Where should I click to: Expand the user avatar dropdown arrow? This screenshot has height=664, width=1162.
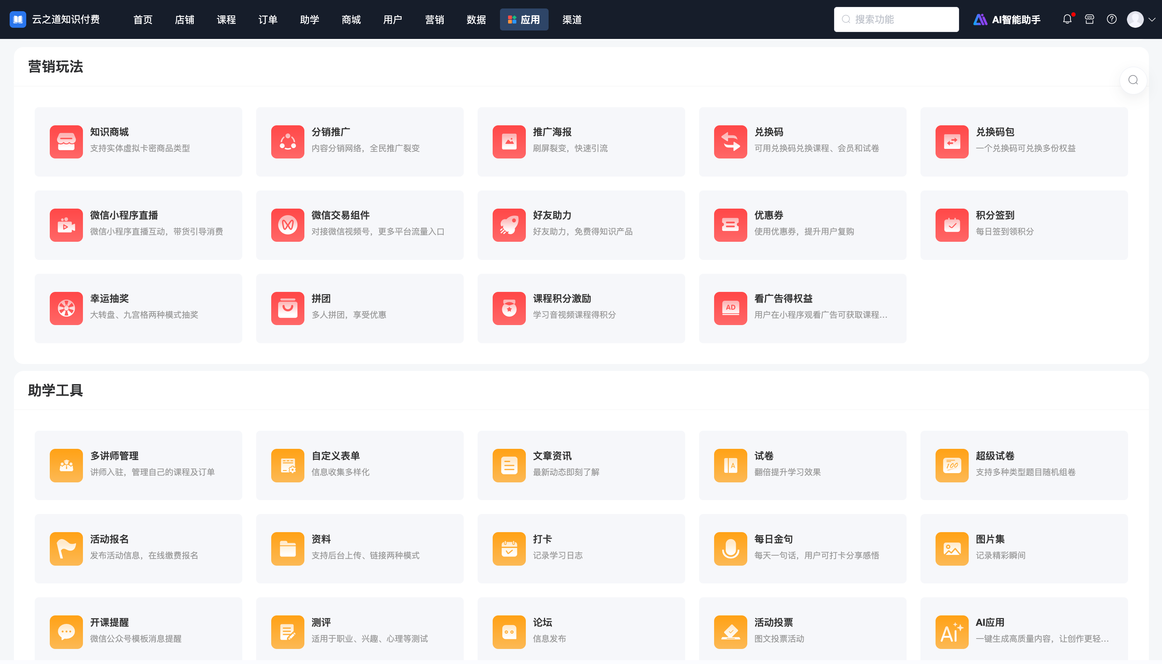click(x=1152, y=20)
